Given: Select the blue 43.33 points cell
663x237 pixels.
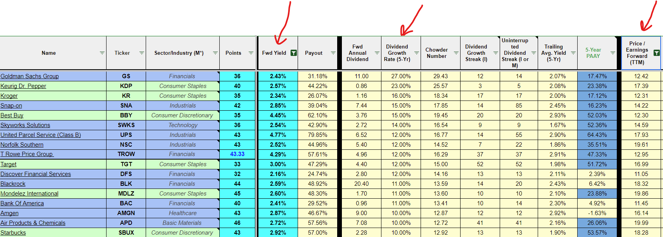Looking at the screenshot, I should point(237,154).
